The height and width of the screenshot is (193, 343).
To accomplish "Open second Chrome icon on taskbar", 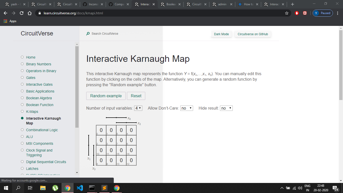I will [x=117, y=188].
